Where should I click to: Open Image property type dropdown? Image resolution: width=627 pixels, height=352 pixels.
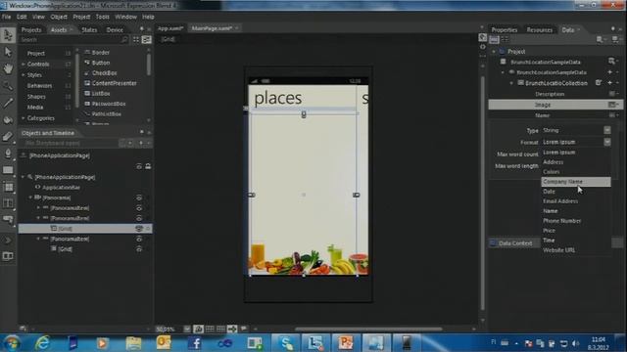coord(613,105)
